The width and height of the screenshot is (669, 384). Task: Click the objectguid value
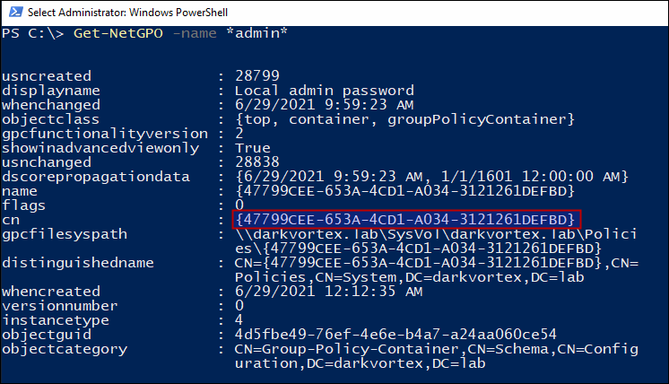pos(395,334)
